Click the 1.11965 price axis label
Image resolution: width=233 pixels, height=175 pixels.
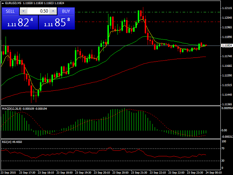227,27
